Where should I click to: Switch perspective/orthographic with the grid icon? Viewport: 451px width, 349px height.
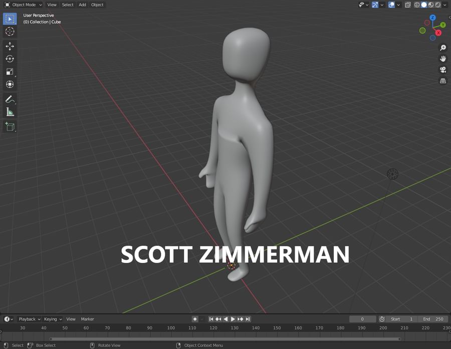point(443,81)
